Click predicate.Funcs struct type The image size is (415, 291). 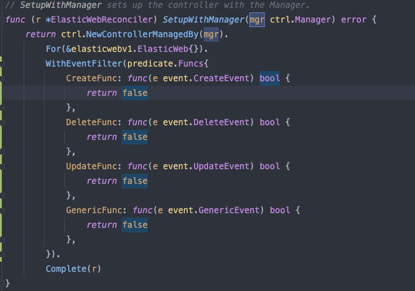(x=165, y=64)
